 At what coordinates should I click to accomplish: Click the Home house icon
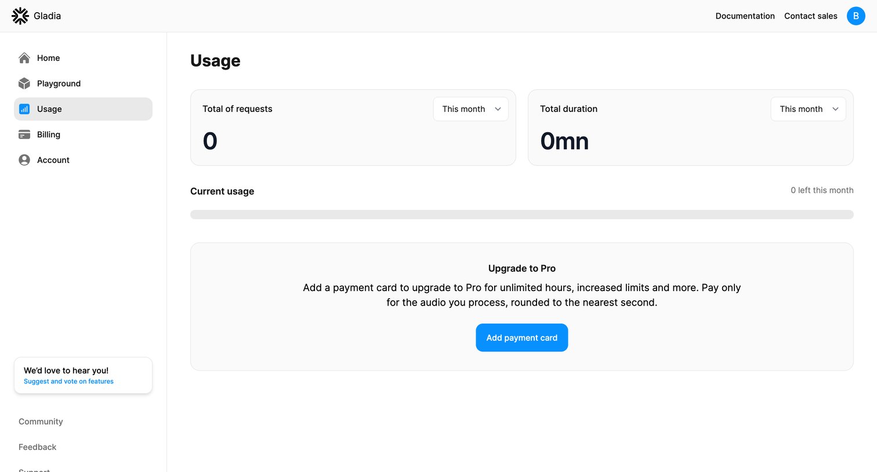click(x=24, y=58)
